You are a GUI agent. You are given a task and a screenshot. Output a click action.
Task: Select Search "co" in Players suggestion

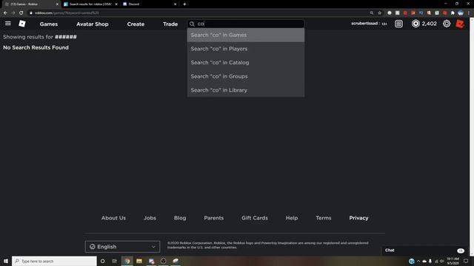click(x=245, y=49)
